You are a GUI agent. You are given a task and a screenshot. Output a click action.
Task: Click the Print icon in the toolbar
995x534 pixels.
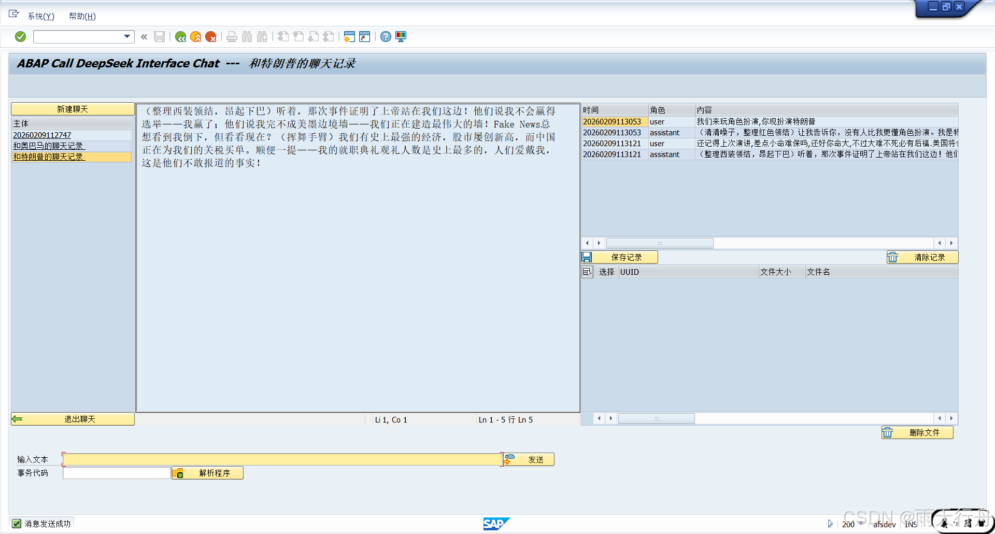(232, 37)
